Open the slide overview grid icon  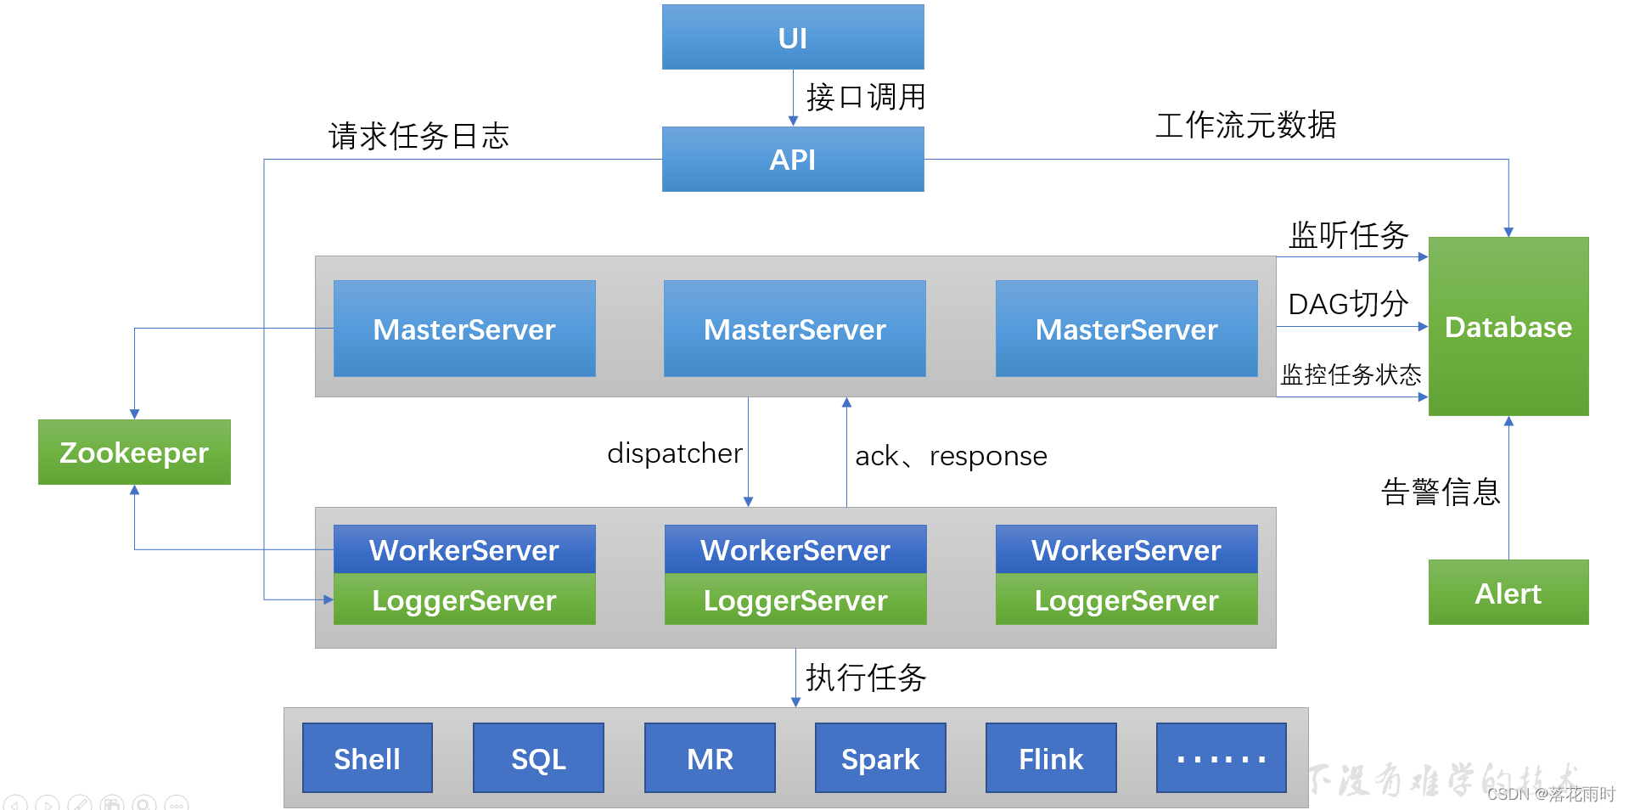pyautogui.click(x=112, y=805)
